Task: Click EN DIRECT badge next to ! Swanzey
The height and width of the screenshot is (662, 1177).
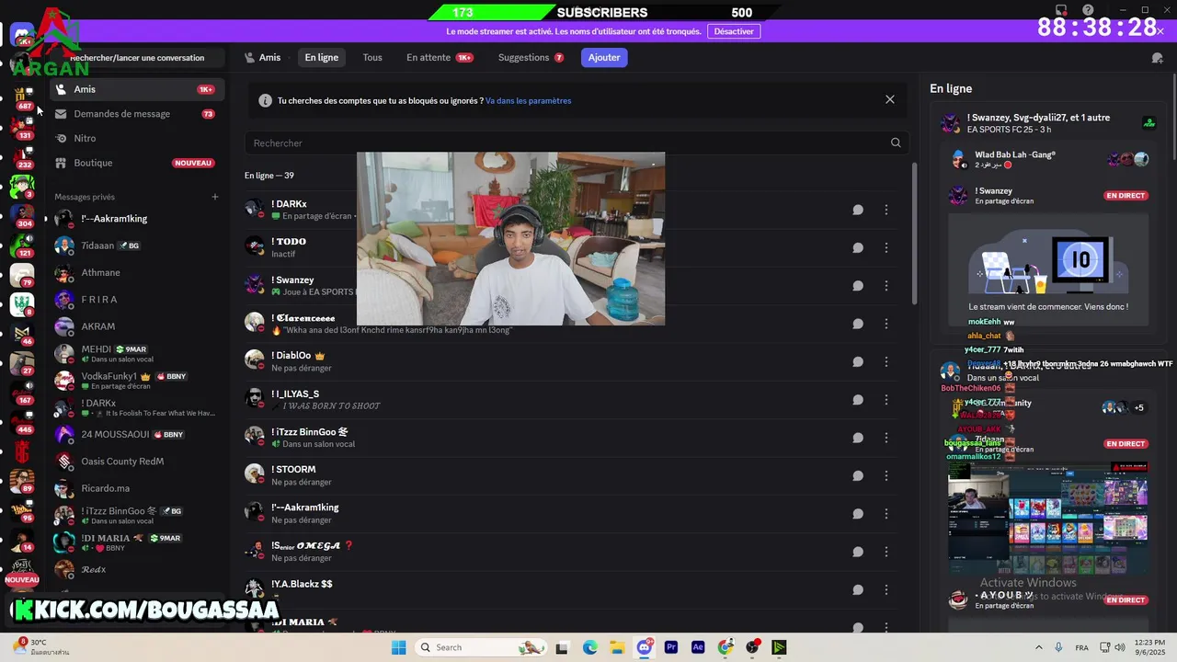Action: pos(1126,196)
